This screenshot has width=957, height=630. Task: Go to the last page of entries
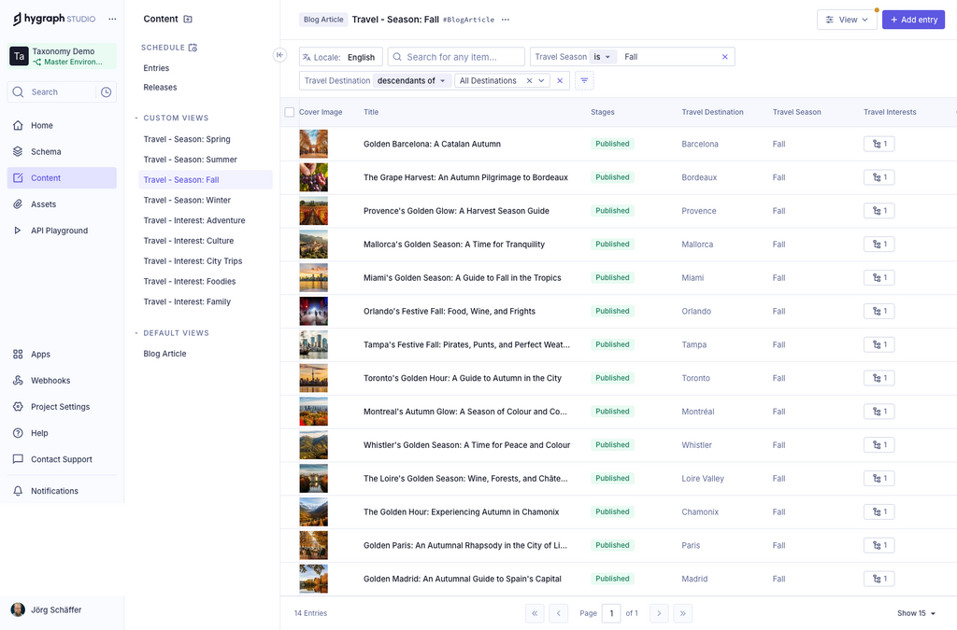click(683, 613)
